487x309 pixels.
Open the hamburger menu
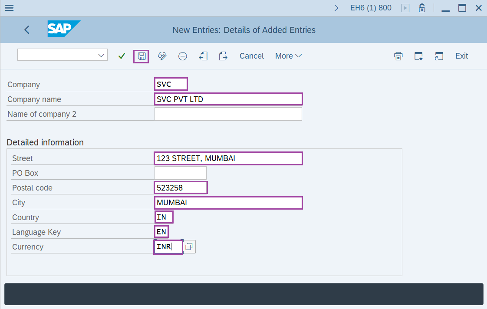tap(9, 7)
